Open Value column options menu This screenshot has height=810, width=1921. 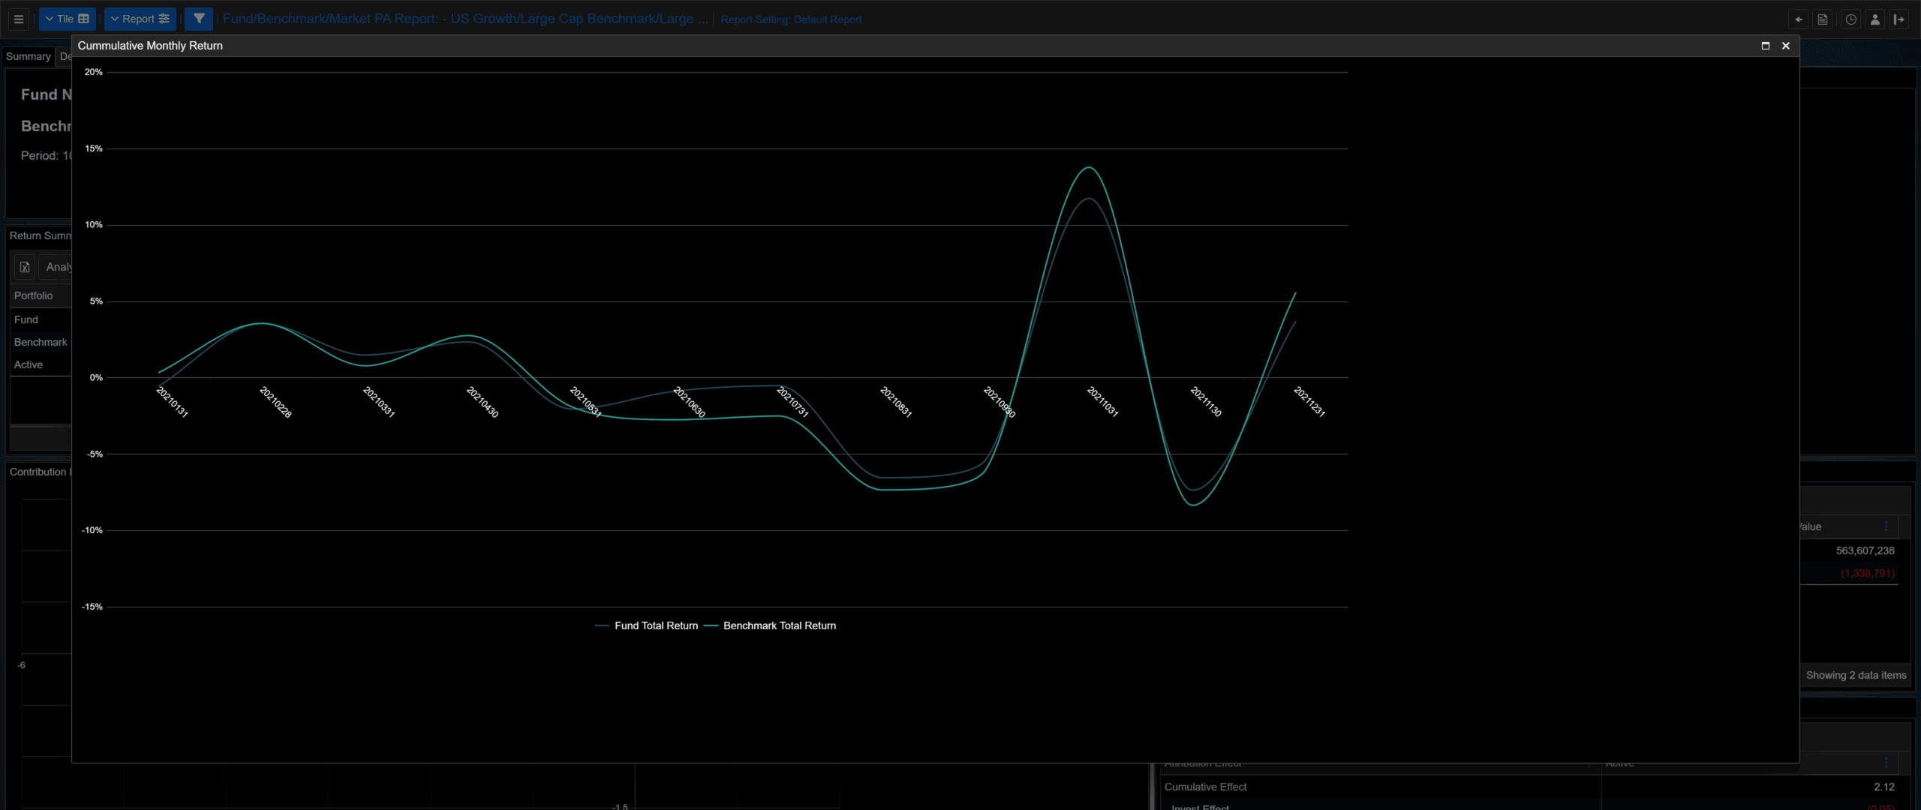click(1886, 526)
